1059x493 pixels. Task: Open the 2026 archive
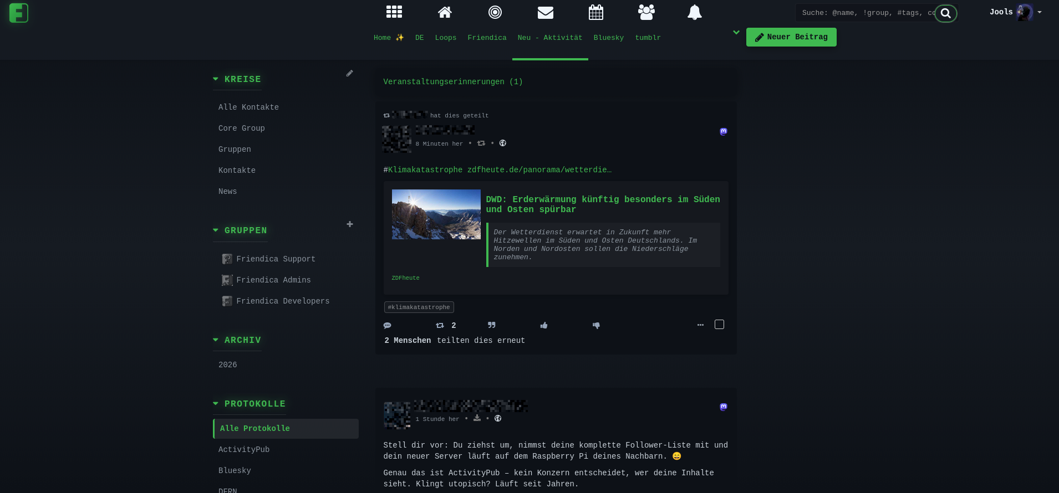point(227,365)
